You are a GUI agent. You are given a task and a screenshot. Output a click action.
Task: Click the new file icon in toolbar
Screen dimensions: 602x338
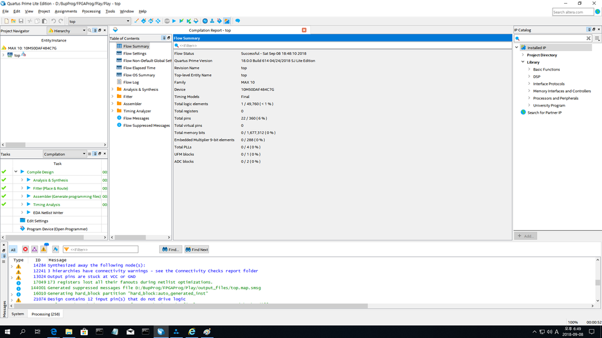coord(6,21)
